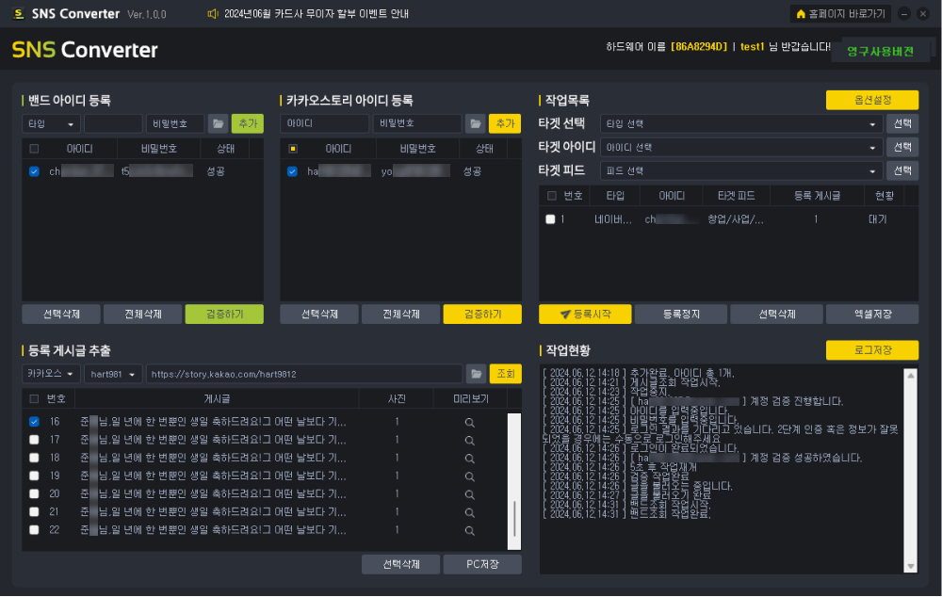Click the green 검증하기 button under Band list

[x=224, y=315]
